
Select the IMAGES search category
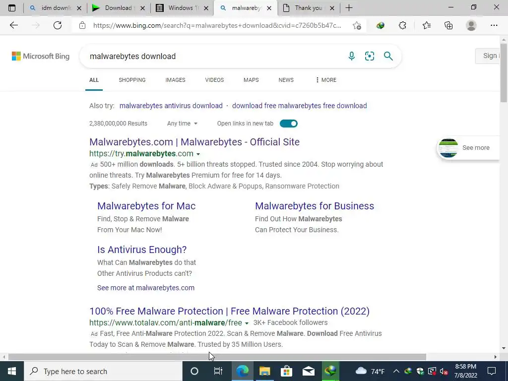coord(175,80)
